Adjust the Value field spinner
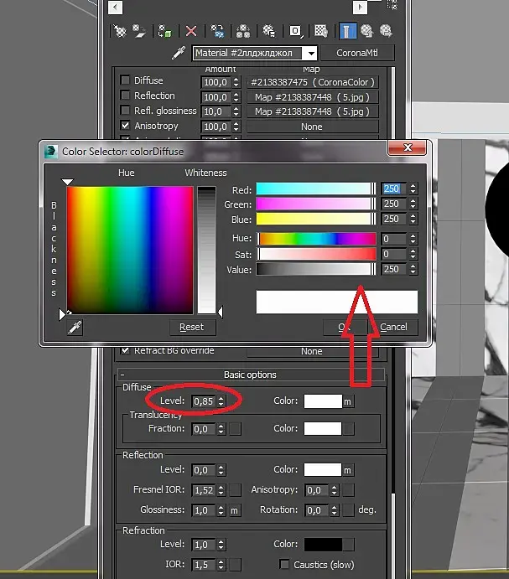This screenshot has width=509, height=579. [413, 269]
